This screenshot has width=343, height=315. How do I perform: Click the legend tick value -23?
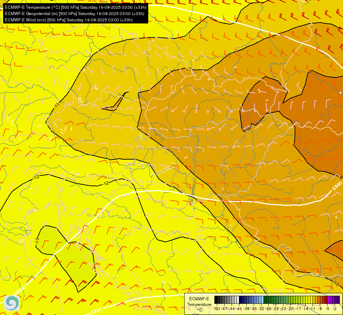283,309
